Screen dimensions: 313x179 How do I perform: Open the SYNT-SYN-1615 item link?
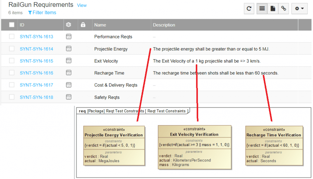tap(36, 61)
